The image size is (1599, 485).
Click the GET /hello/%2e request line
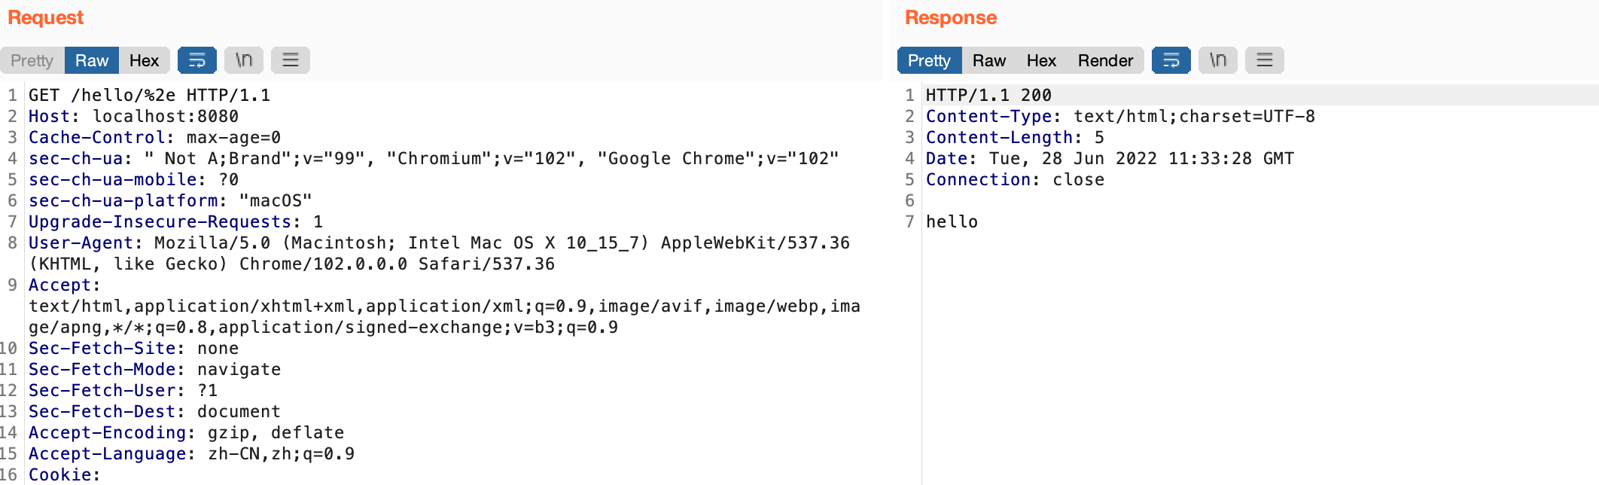click(149, 96)
